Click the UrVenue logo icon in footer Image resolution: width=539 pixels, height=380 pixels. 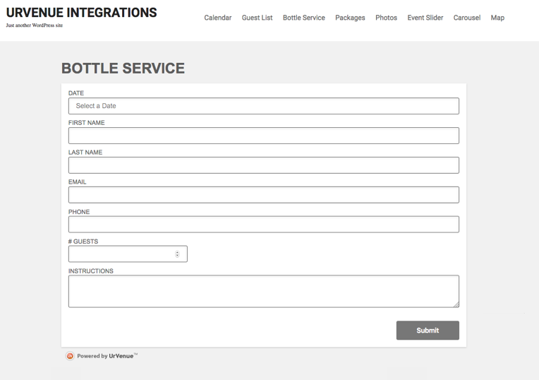click(70, 356)
